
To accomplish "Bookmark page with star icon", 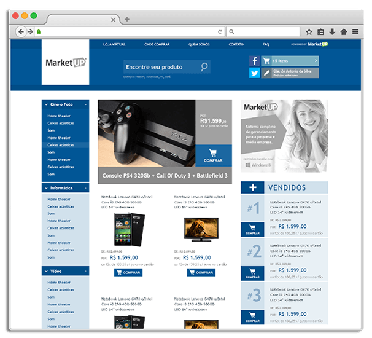I will 309,31.
